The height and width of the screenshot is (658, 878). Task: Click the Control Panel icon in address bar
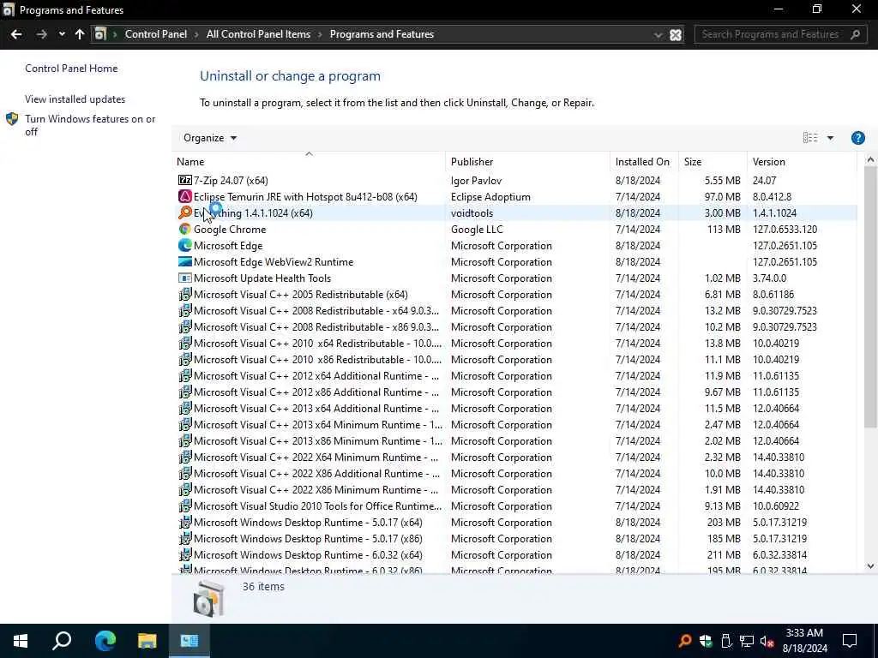(x=100, y=34)
